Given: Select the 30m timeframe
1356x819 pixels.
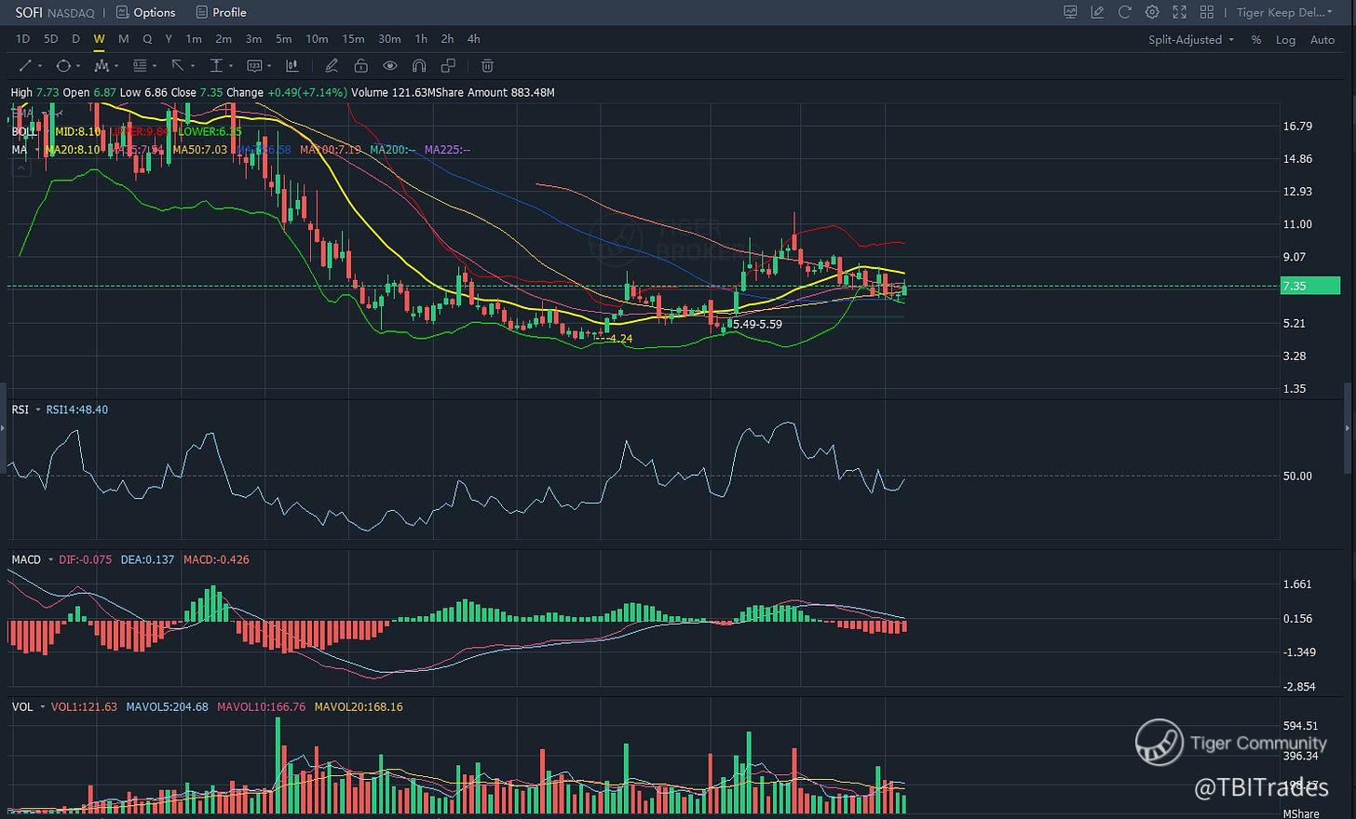Looking at the screenshot, I should click(389, 39).
